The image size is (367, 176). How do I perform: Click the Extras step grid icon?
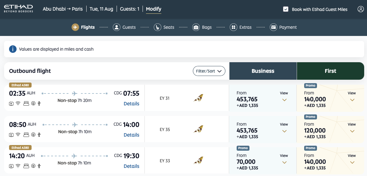tap(233, 27)
